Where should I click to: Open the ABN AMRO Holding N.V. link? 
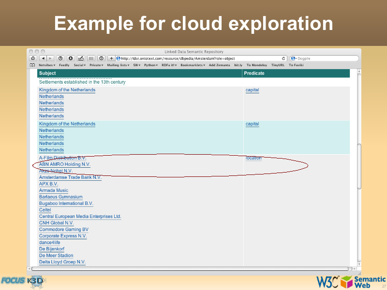click(x=64, y=164)
